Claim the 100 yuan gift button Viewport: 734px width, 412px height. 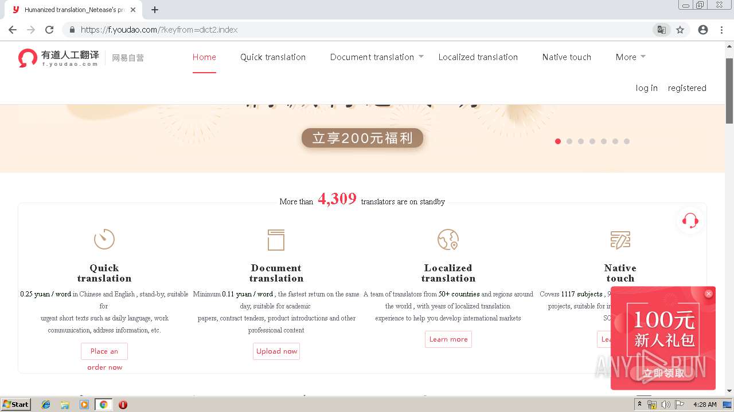[x=663, y=373]
